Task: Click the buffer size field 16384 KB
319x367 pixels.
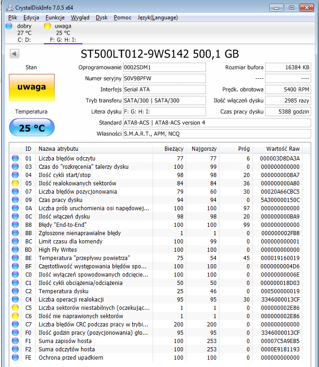Action: 288,67
